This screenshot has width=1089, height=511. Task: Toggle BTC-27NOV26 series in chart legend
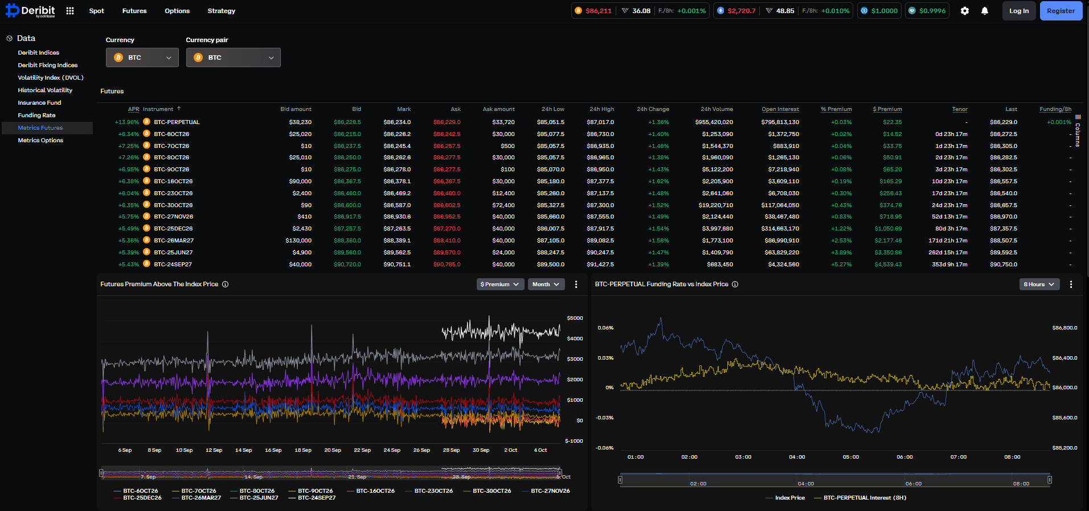546,491
